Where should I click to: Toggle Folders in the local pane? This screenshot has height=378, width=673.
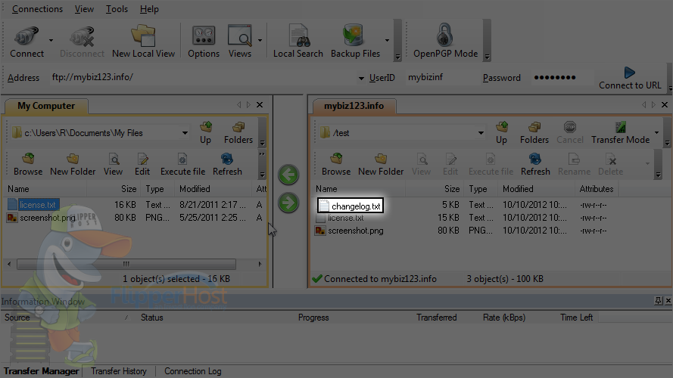click(238, 133)
